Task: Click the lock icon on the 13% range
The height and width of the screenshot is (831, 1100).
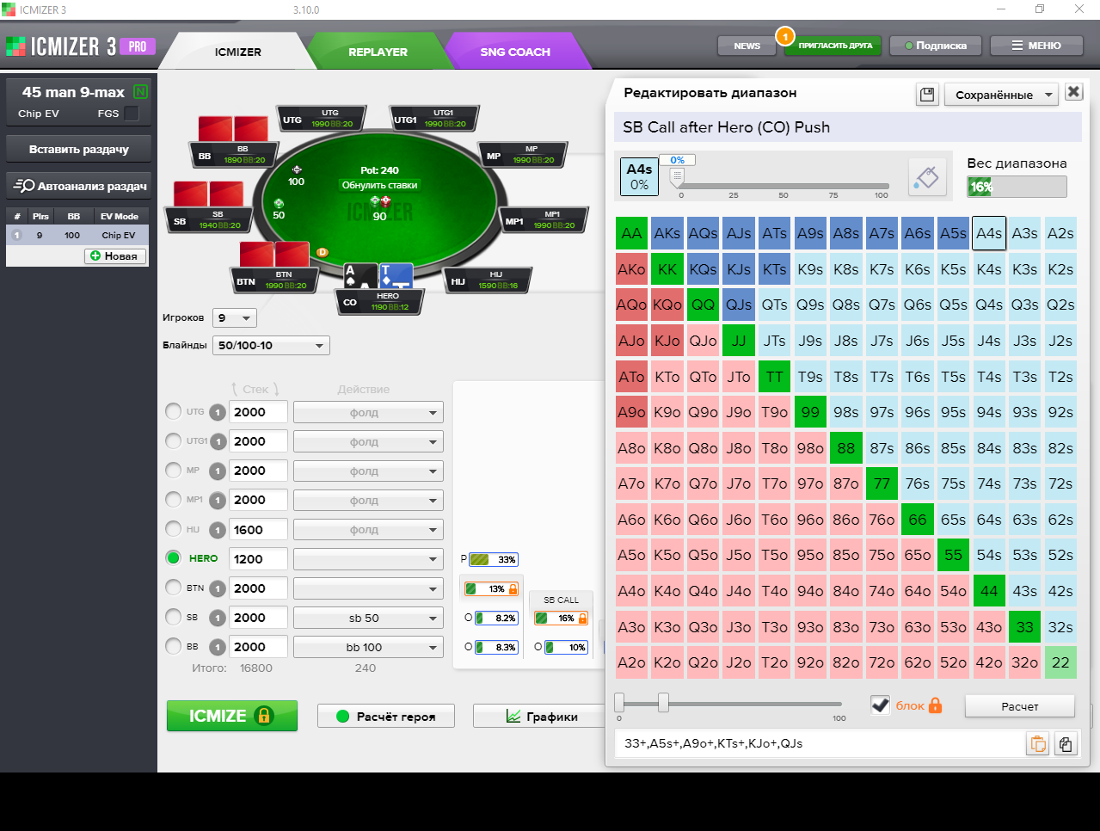Action: 513,589
